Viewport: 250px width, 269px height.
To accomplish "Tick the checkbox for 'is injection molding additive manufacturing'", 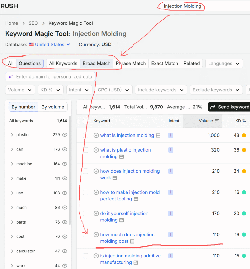I will (85, 256).
